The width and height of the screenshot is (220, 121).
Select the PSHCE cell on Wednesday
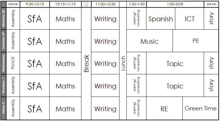[13, 63]
